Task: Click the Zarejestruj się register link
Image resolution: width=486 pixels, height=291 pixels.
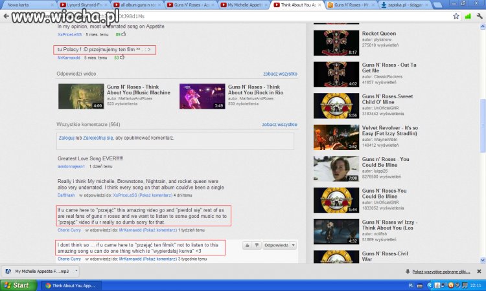Action: click(98, 138)
